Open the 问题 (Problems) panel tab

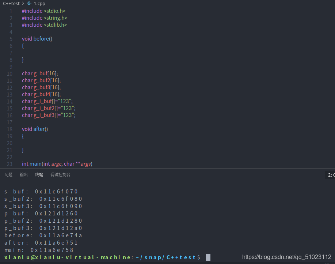coord(8,175)
